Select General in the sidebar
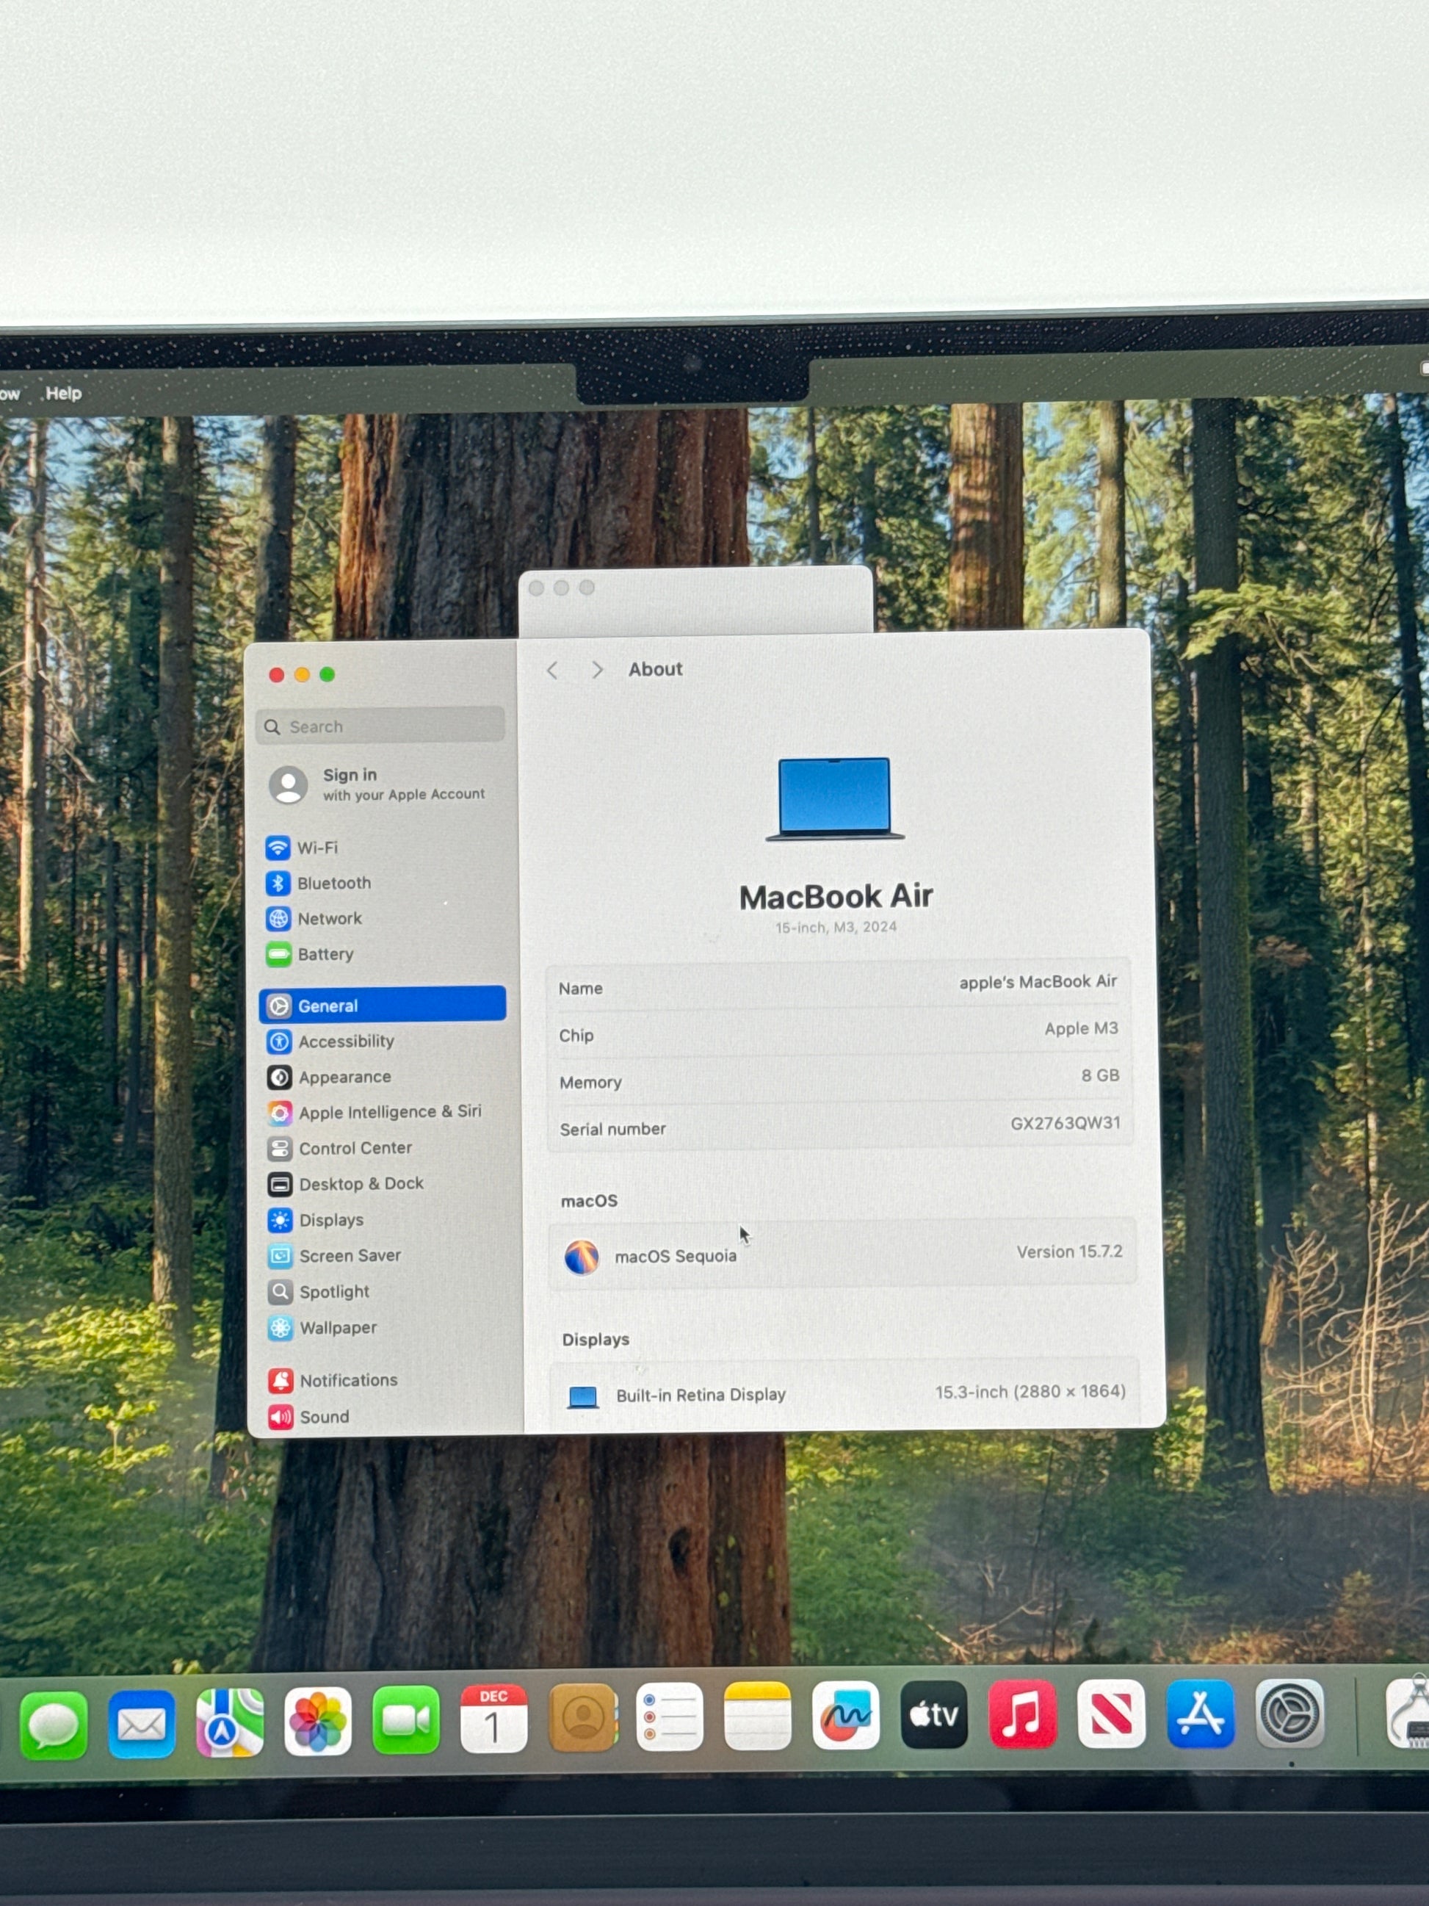 [x=382, y=1006]
